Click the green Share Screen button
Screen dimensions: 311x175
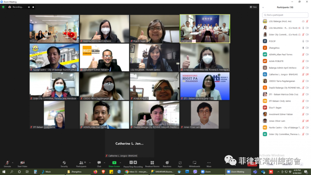114,164
